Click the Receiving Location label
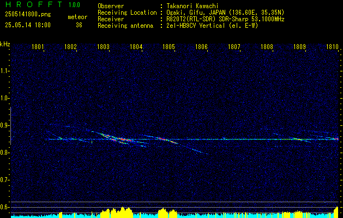Viewport: 343px width, 218px height. pyautogui.click(x=127, y=13)
